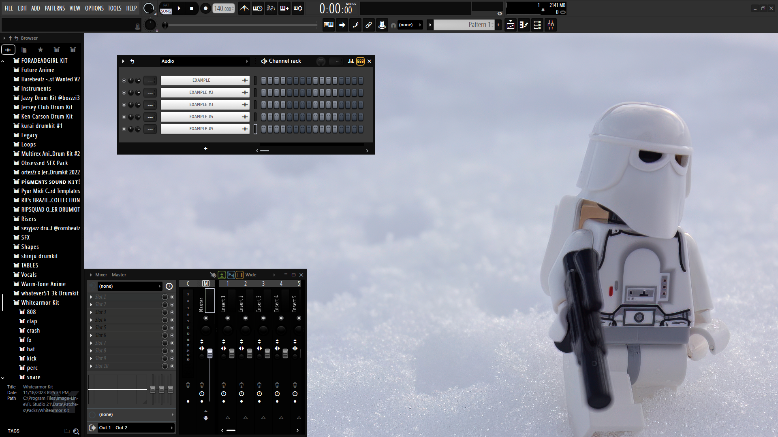Toggle first step of EXAMPLE #2
The height and width of the screenshot is (437, 778).
coord(263,93)
